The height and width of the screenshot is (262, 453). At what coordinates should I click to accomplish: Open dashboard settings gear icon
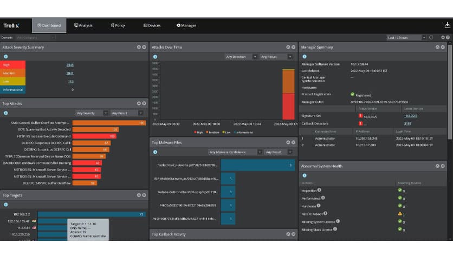tap(443, 37)
